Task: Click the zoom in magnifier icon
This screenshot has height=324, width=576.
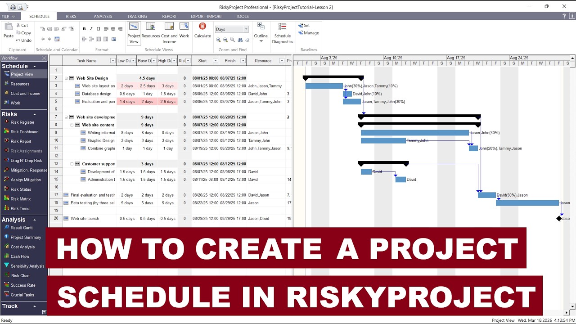Action: [x=218, y=40]
